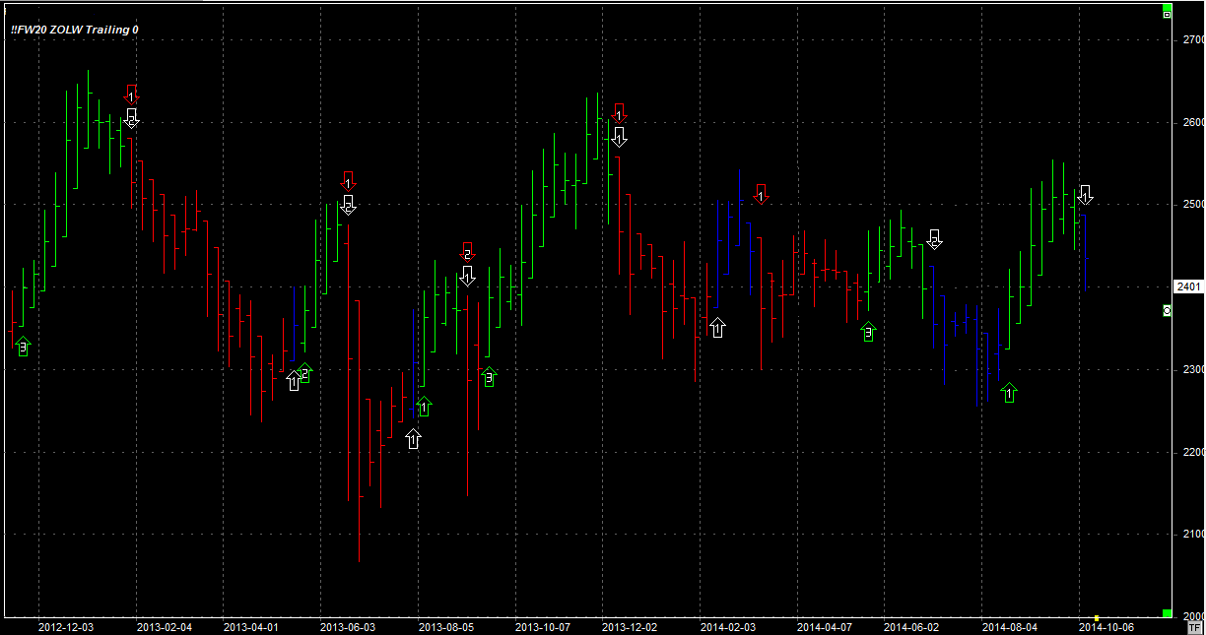This screenshot has height=635, width=1206.
Task: Click the green square at the price axis bottom
Action: (x=1168, y=612)
